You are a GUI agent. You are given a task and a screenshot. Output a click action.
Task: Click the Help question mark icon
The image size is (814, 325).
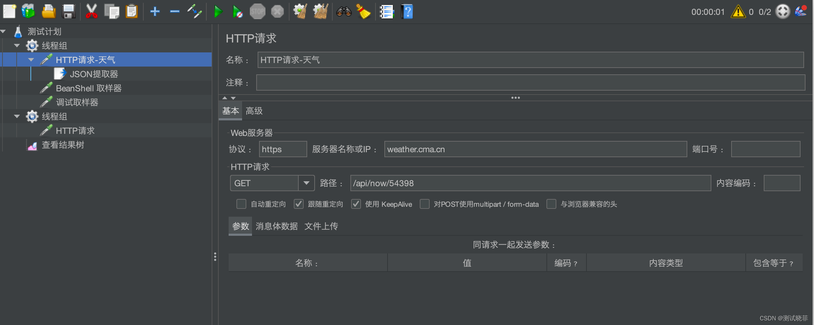(407, 11)
